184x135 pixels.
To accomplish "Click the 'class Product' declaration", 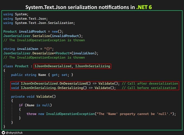I will tap(16, 66).
